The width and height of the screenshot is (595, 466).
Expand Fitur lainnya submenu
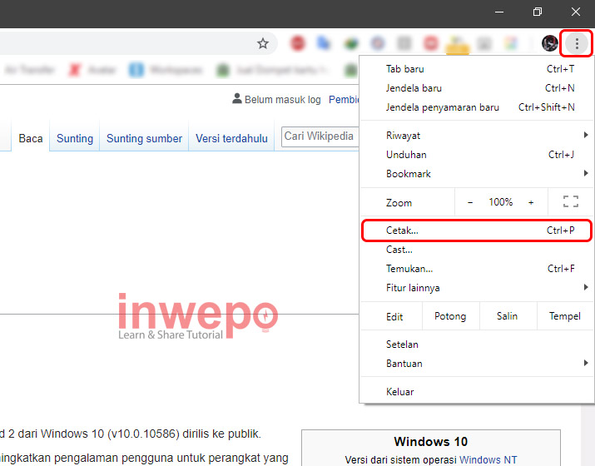476,288
